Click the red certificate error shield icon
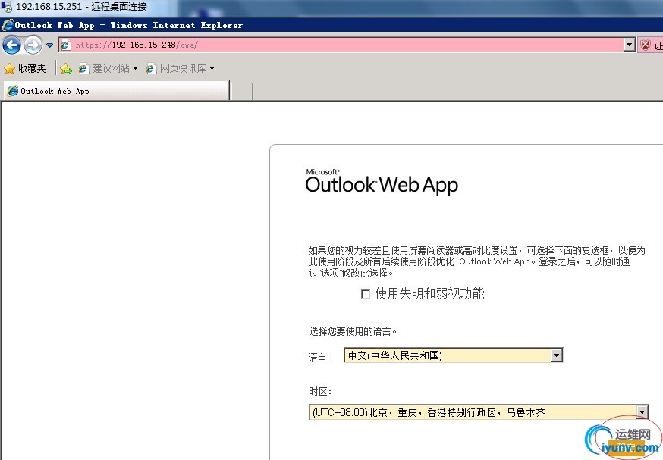The width and height of the screenshot is (663, 460). point(646,45)
